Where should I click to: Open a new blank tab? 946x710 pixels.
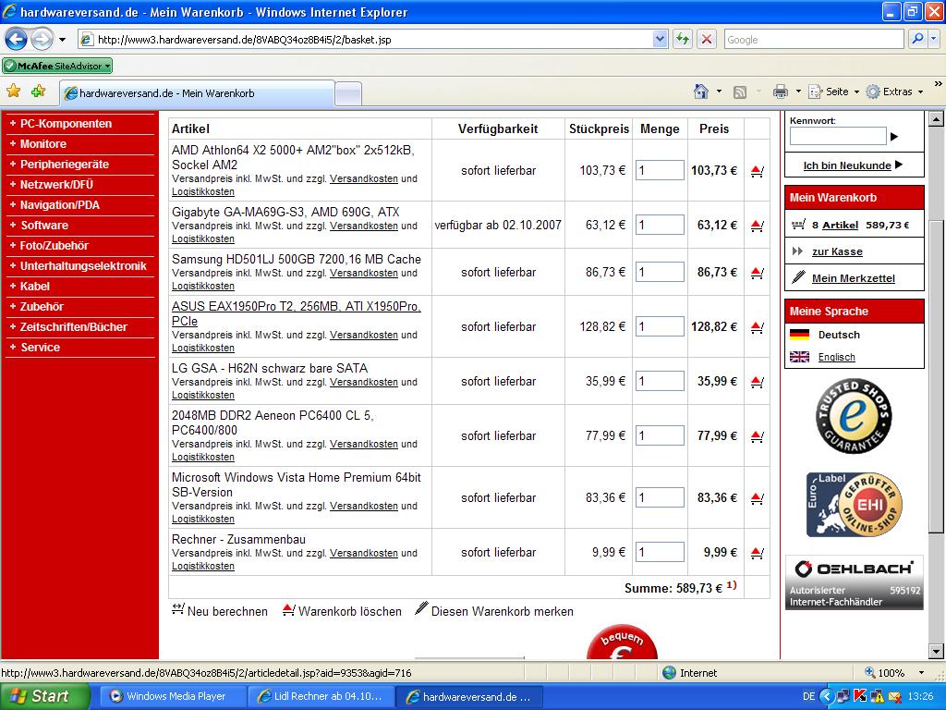348,93
